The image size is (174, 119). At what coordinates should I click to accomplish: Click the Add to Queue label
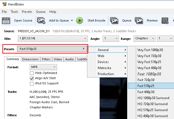pos(59,20)
